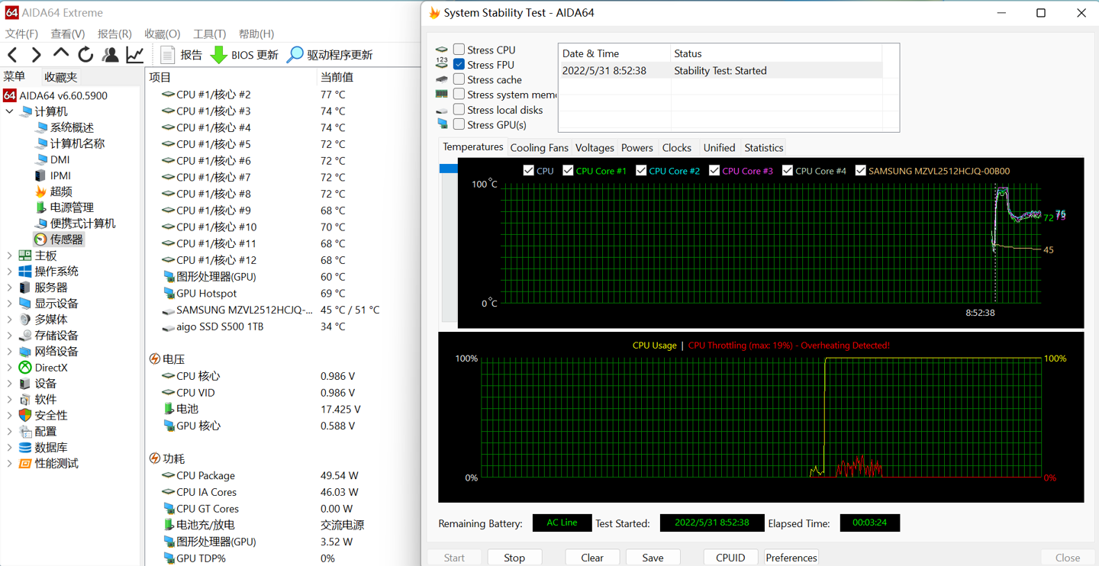The width and height of the screenshot is (1099, 566).
Task: Switch to 收藏夹 favorites tab
Action: 60,77
